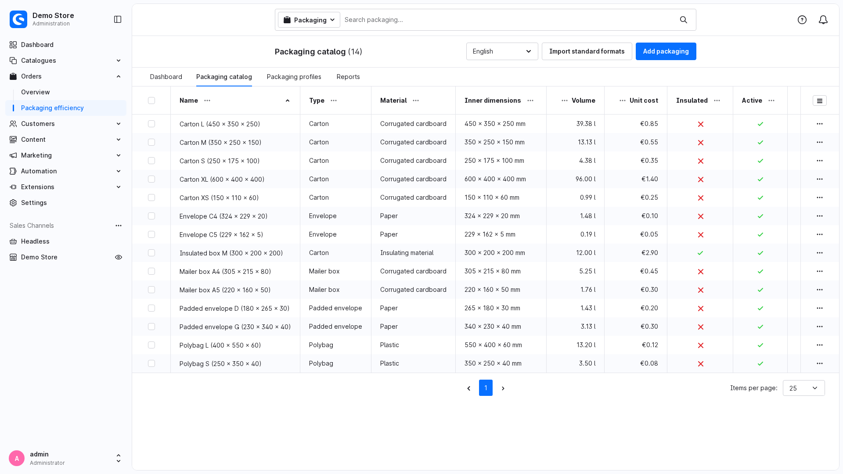Open the Sales Channels options menu
Screen dimensions: 843x474
click(x=119, y=226)
